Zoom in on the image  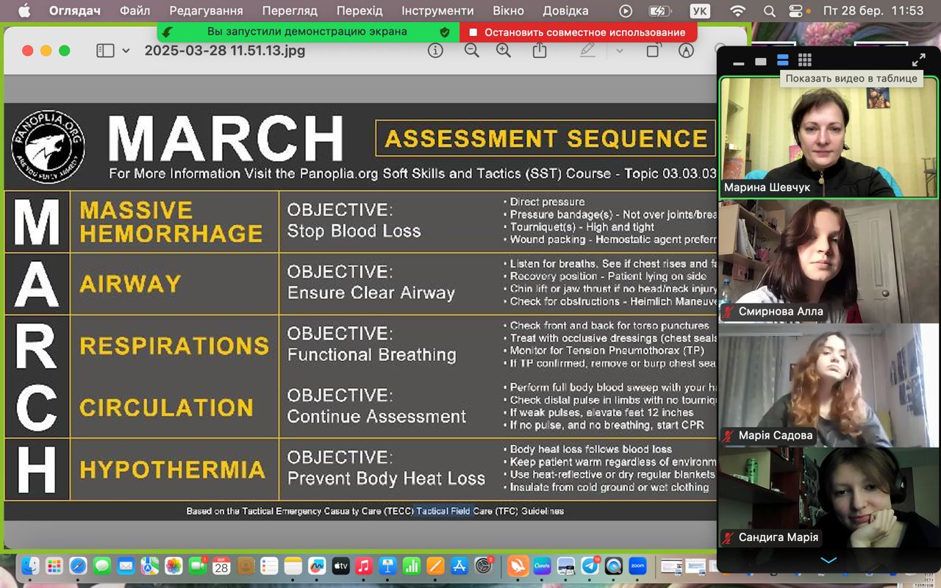(x=504, y=50)
